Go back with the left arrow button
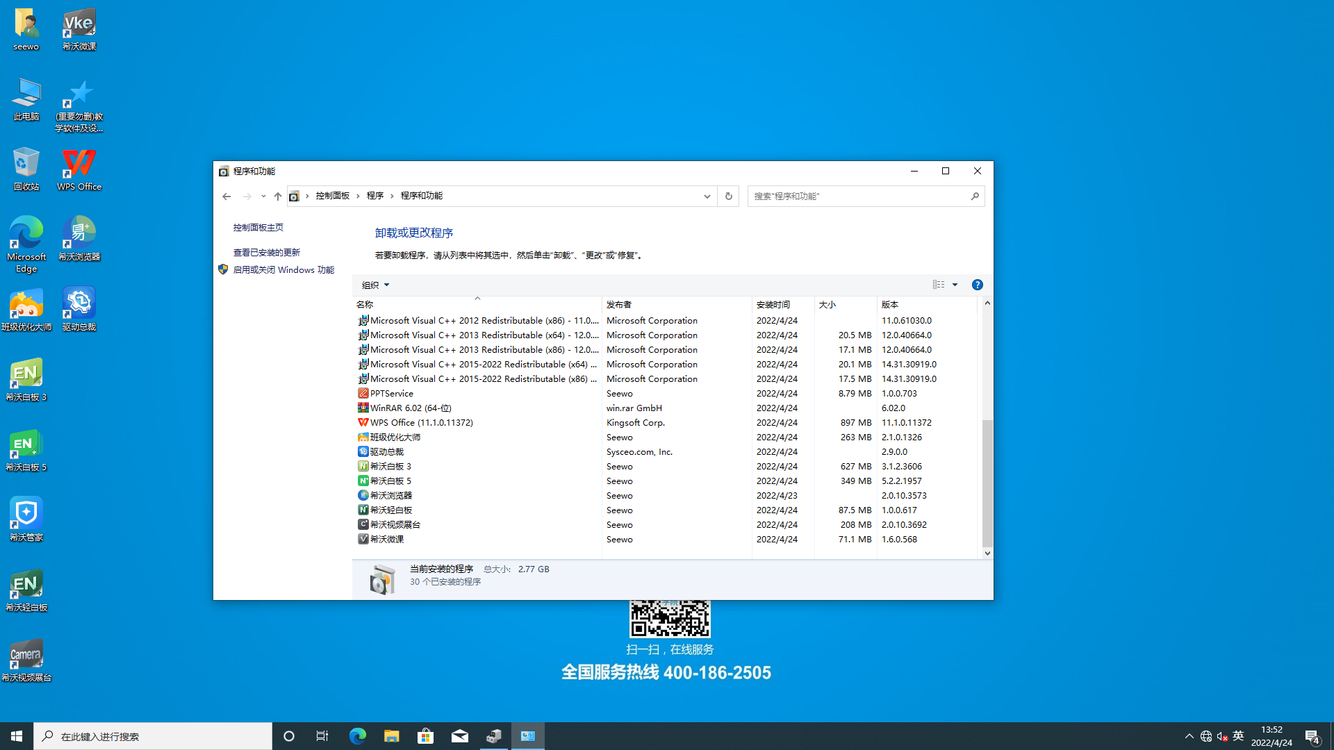Viewport: 1334px width, 750px height. (x=227, y=197)
